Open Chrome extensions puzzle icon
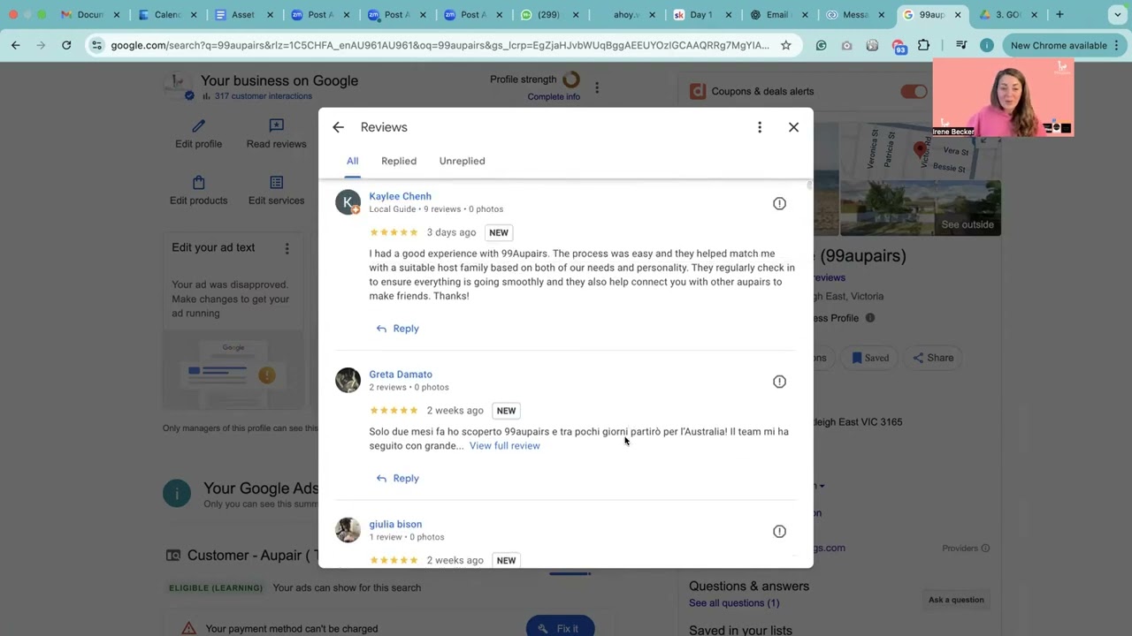 (924, 46)
